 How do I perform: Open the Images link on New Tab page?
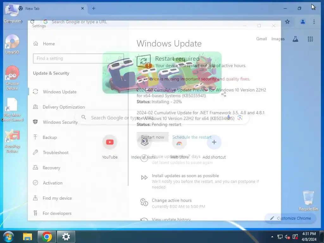278,39
